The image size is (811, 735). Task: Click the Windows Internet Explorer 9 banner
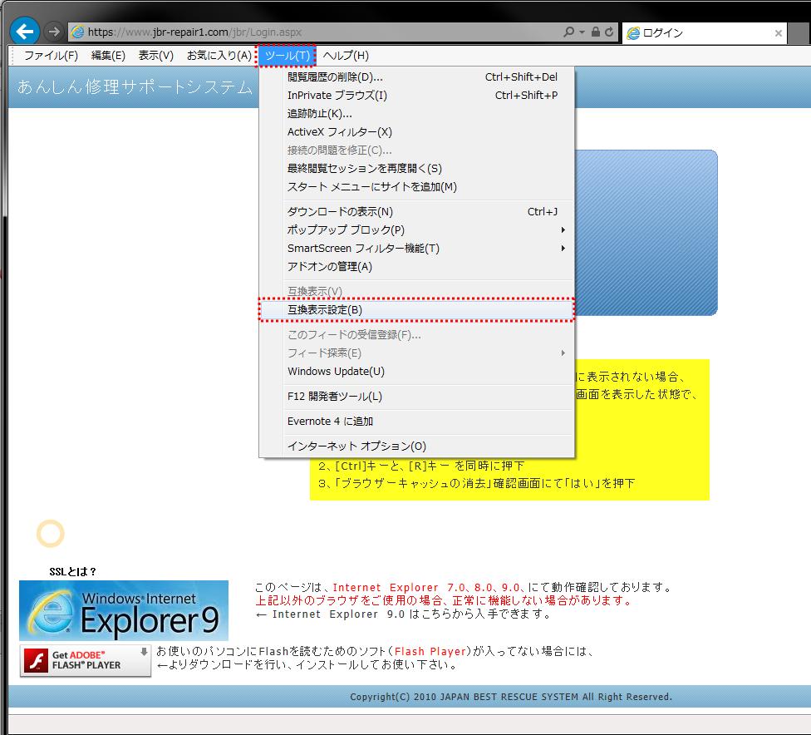(x=124, y=611)
